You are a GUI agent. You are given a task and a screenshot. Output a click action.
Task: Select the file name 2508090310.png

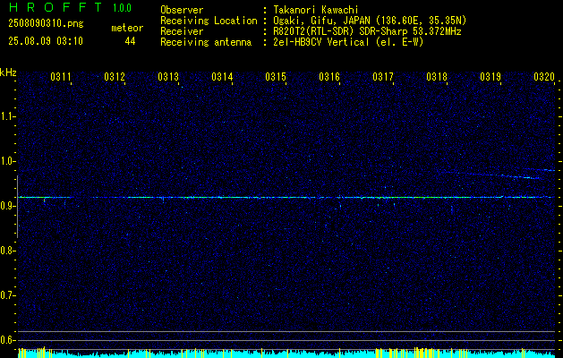point(46,24)
